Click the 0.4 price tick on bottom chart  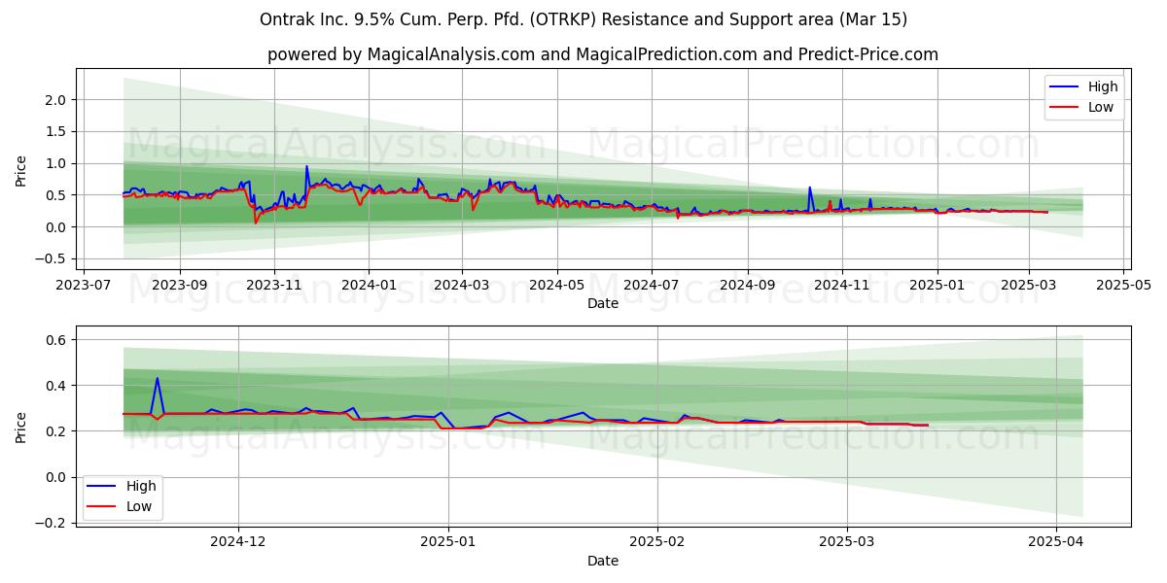coord(55,386)
